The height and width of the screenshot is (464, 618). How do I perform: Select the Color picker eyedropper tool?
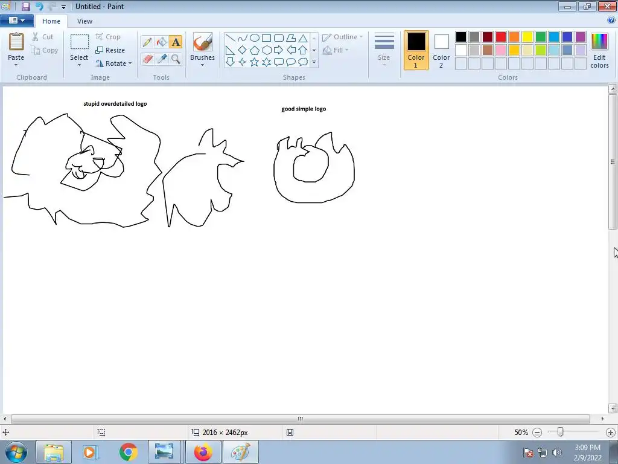tap(162, 59)
